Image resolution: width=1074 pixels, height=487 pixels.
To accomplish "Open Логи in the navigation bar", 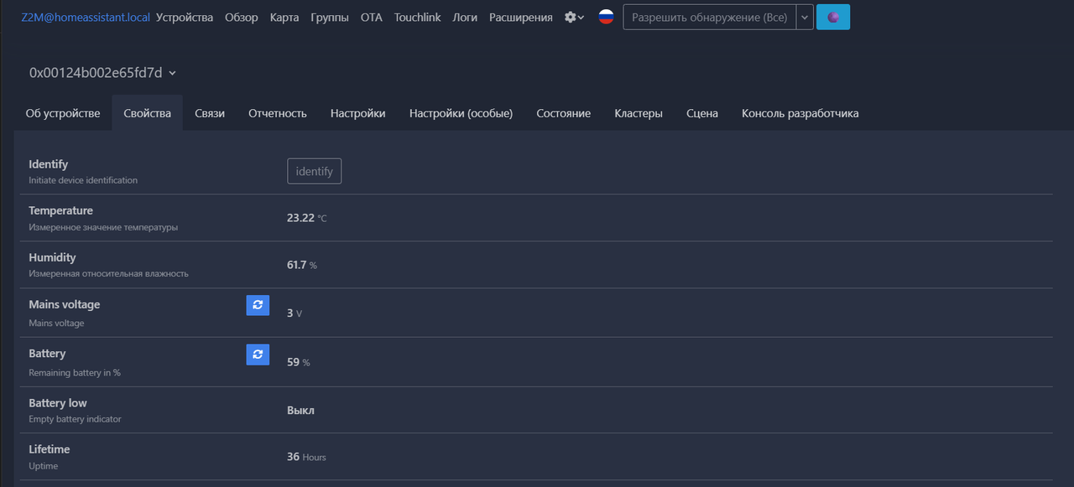I will pos(465,17).
